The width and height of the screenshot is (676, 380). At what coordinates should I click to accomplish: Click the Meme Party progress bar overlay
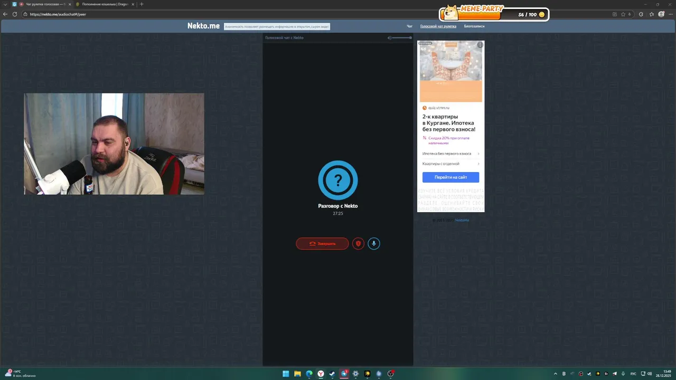tap(494, 13)
